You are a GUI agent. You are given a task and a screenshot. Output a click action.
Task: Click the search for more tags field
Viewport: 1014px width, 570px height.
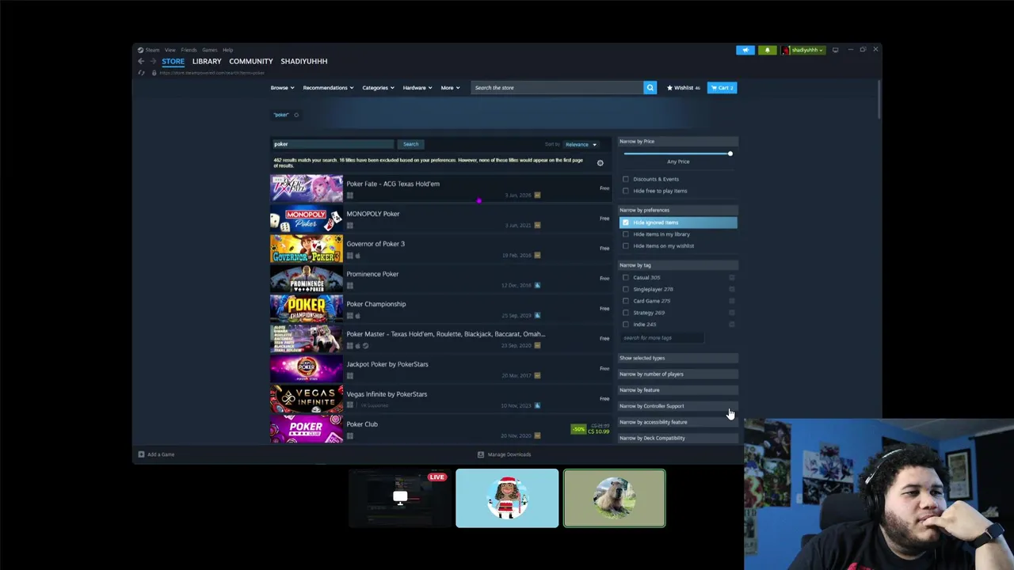(661, 338)
